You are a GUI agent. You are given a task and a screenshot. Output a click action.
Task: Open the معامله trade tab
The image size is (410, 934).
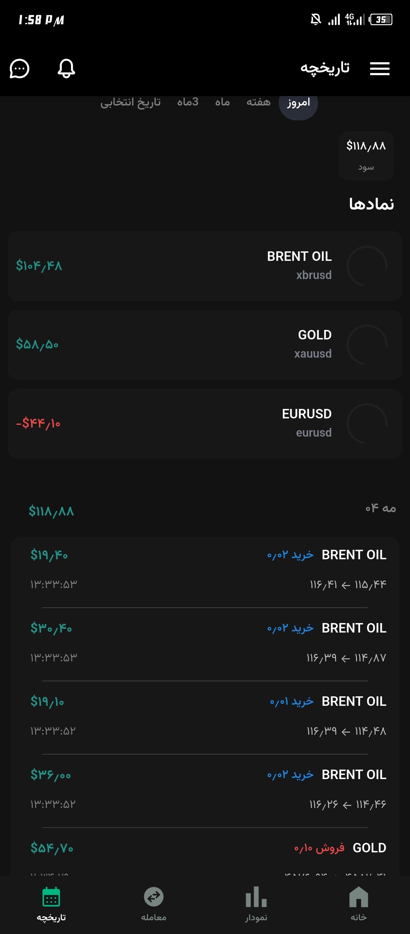pos(154,904)
